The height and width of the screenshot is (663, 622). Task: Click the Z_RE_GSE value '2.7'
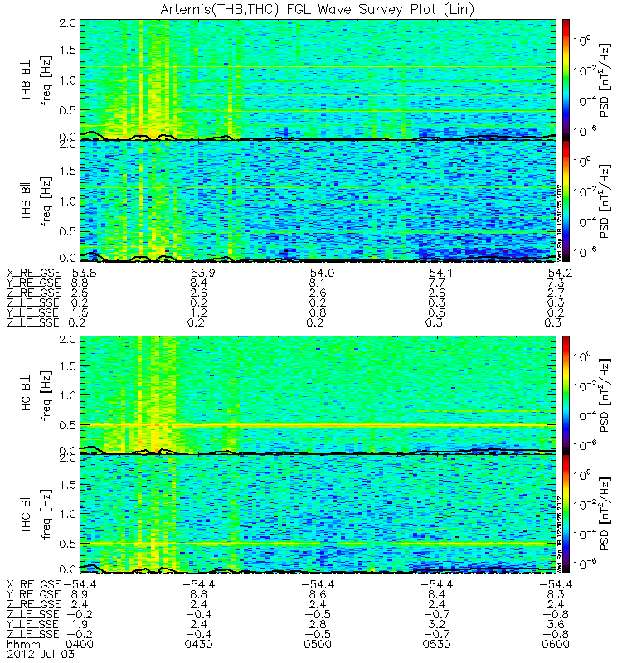pos(555,293)
